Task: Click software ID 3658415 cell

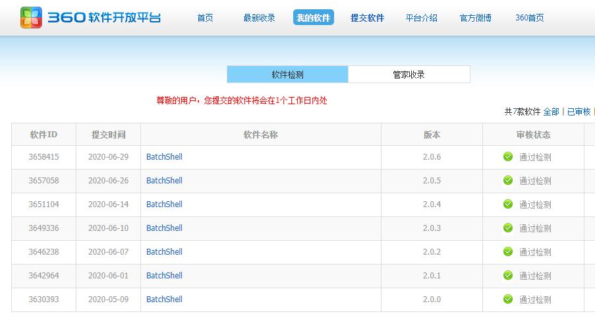Action: click(43, 157)
